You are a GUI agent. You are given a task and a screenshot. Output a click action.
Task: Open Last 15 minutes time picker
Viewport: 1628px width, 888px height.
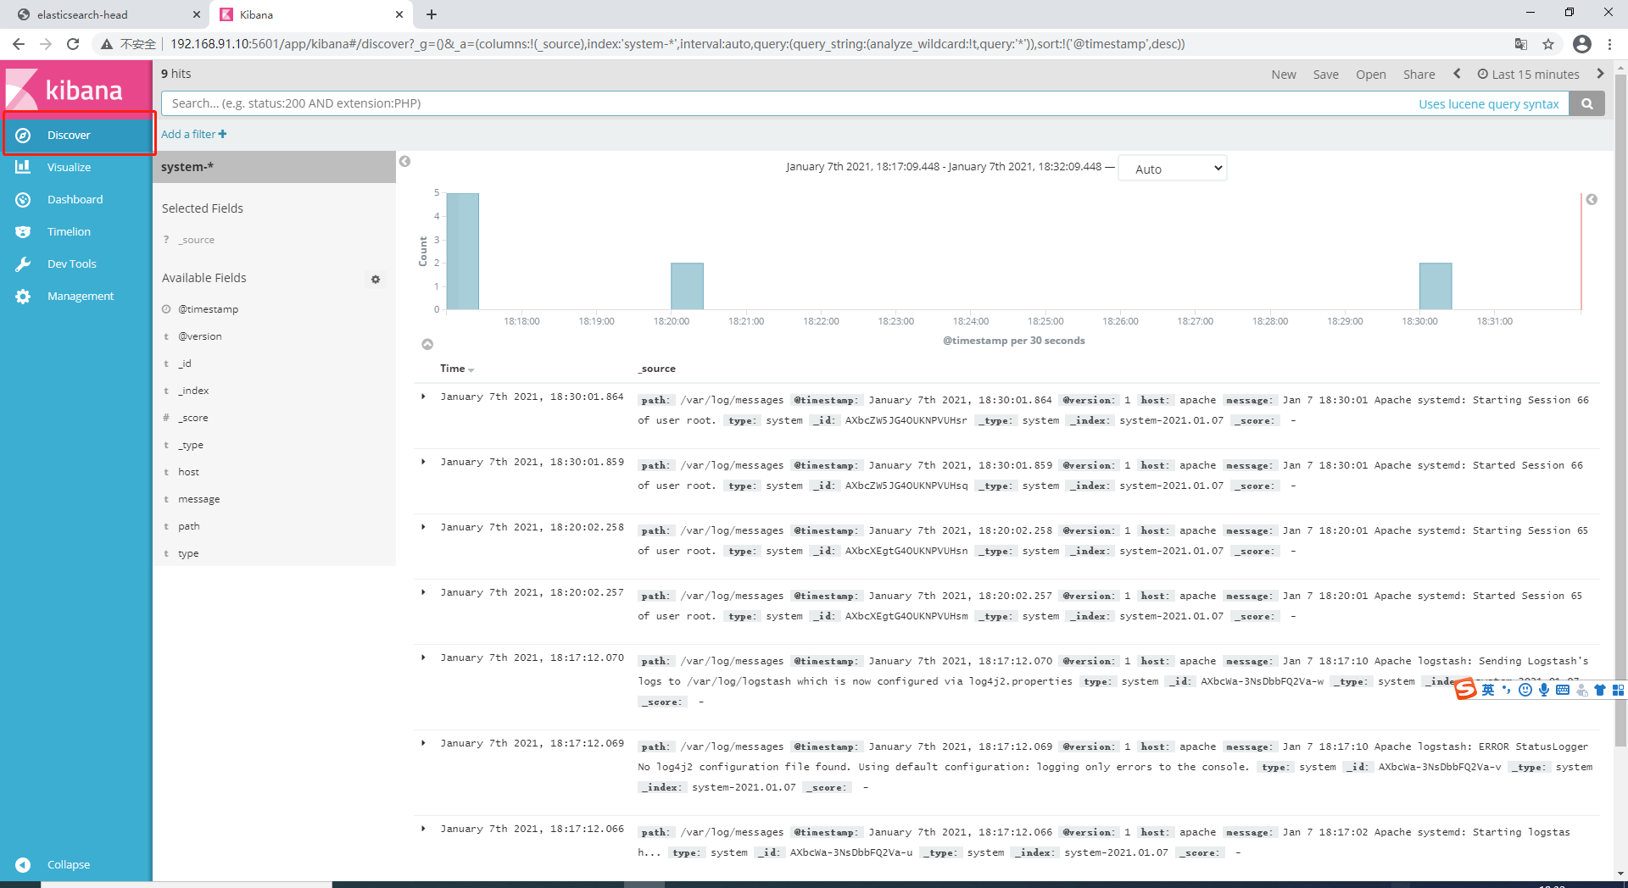[x=1529, y=75]
